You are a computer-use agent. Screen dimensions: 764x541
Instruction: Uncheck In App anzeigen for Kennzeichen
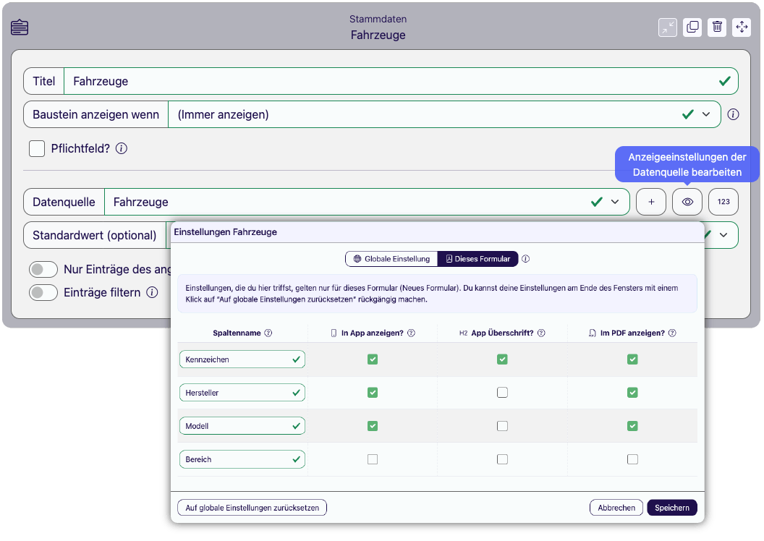pos(373,359)
